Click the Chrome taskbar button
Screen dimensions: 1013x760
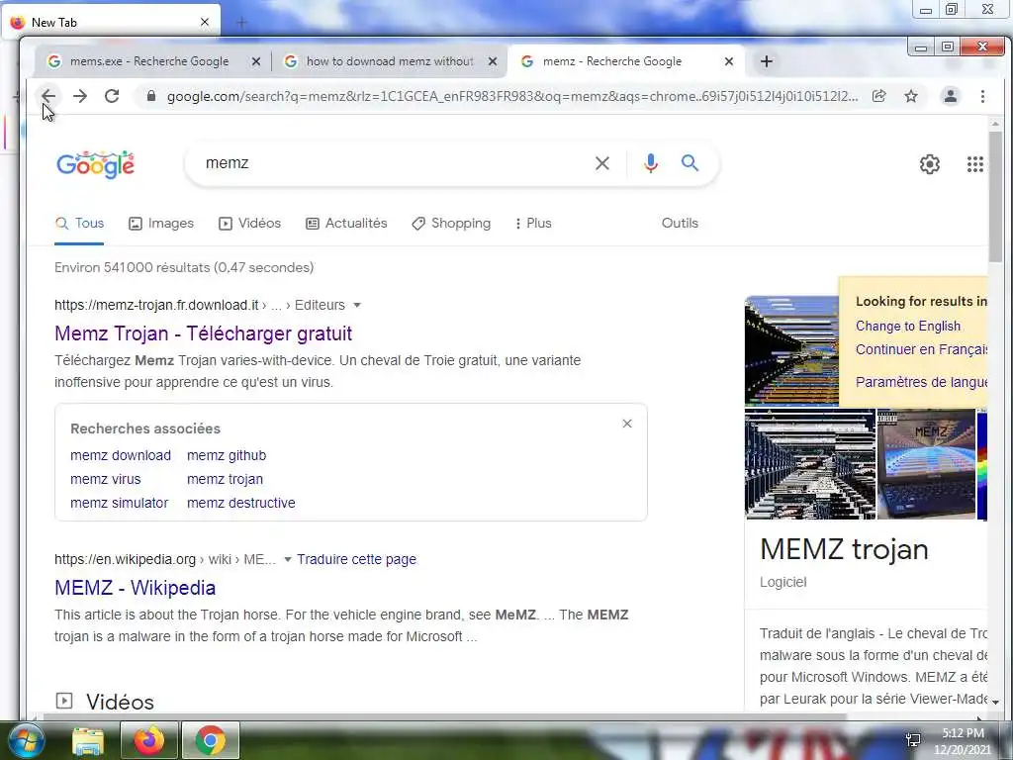pos(210,740)
